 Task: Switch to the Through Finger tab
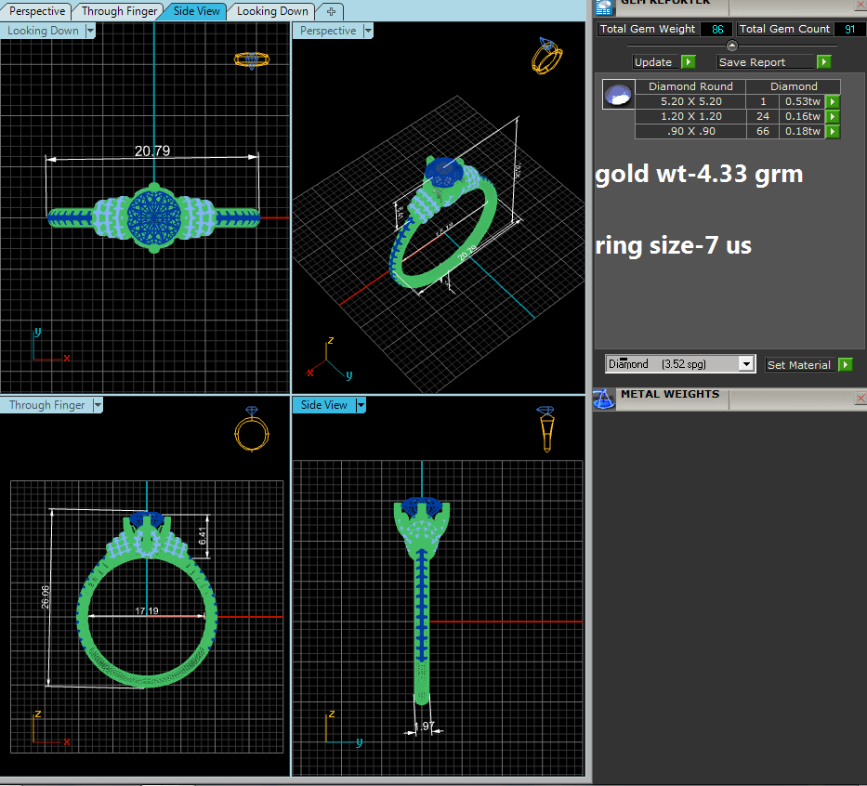point(119,11)
